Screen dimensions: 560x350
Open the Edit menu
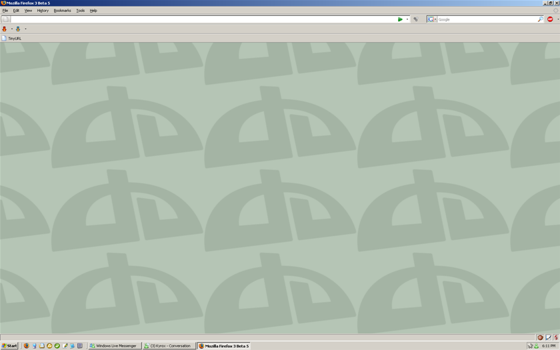(x=16, y=11)
